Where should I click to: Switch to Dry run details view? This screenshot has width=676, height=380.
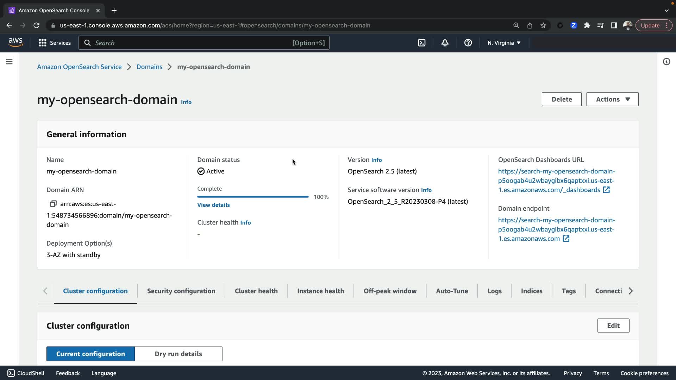pos(178,354)
